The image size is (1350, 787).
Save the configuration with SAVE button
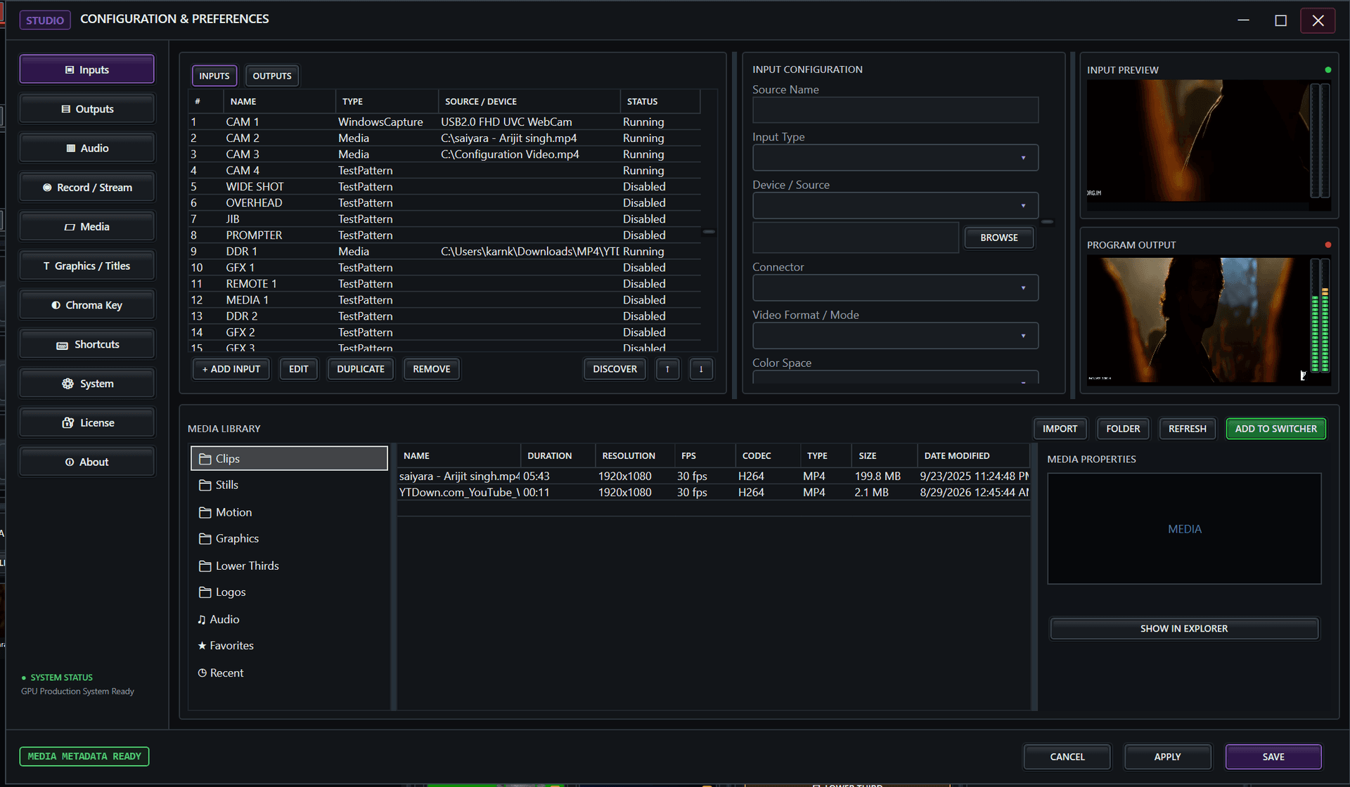coord(1273,757)
